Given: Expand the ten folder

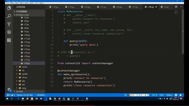Looking at the screenshot, I should [24, 81].
